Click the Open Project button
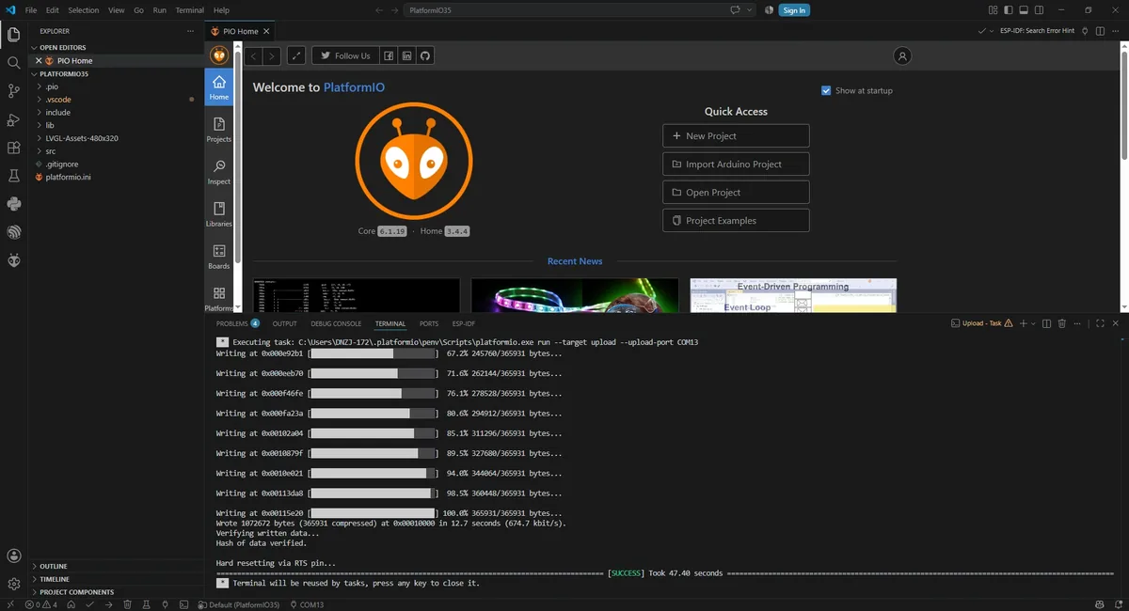The image size is (1129, 611). point(736,192)
